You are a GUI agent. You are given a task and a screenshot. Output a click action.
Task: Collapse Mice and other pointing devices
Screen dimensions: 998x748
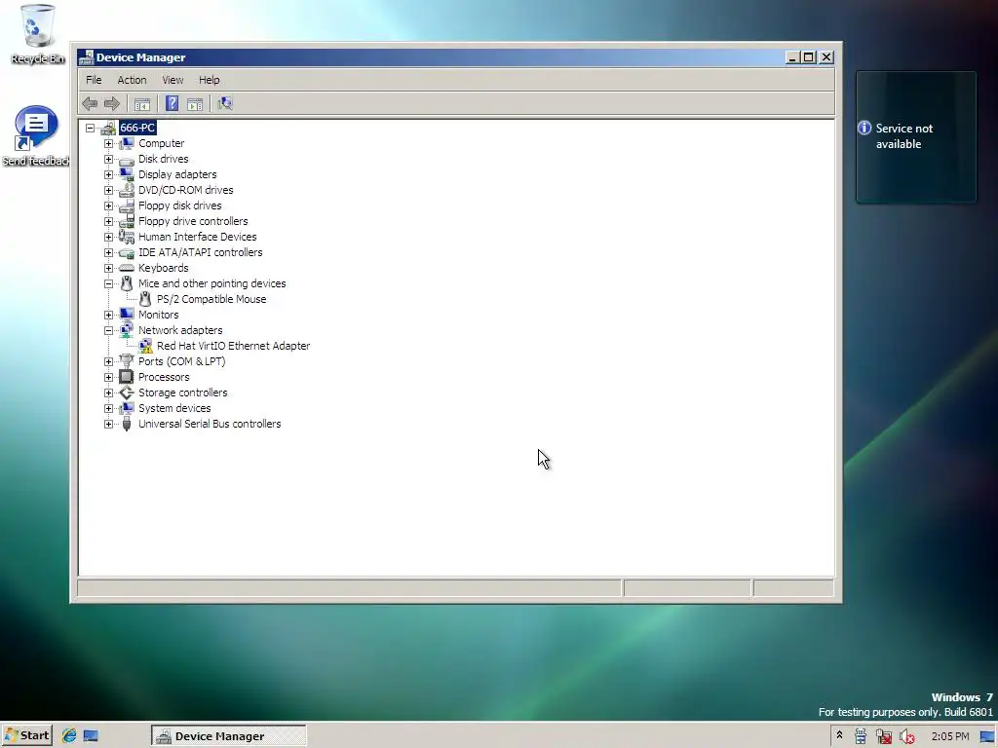click(108, 283)
